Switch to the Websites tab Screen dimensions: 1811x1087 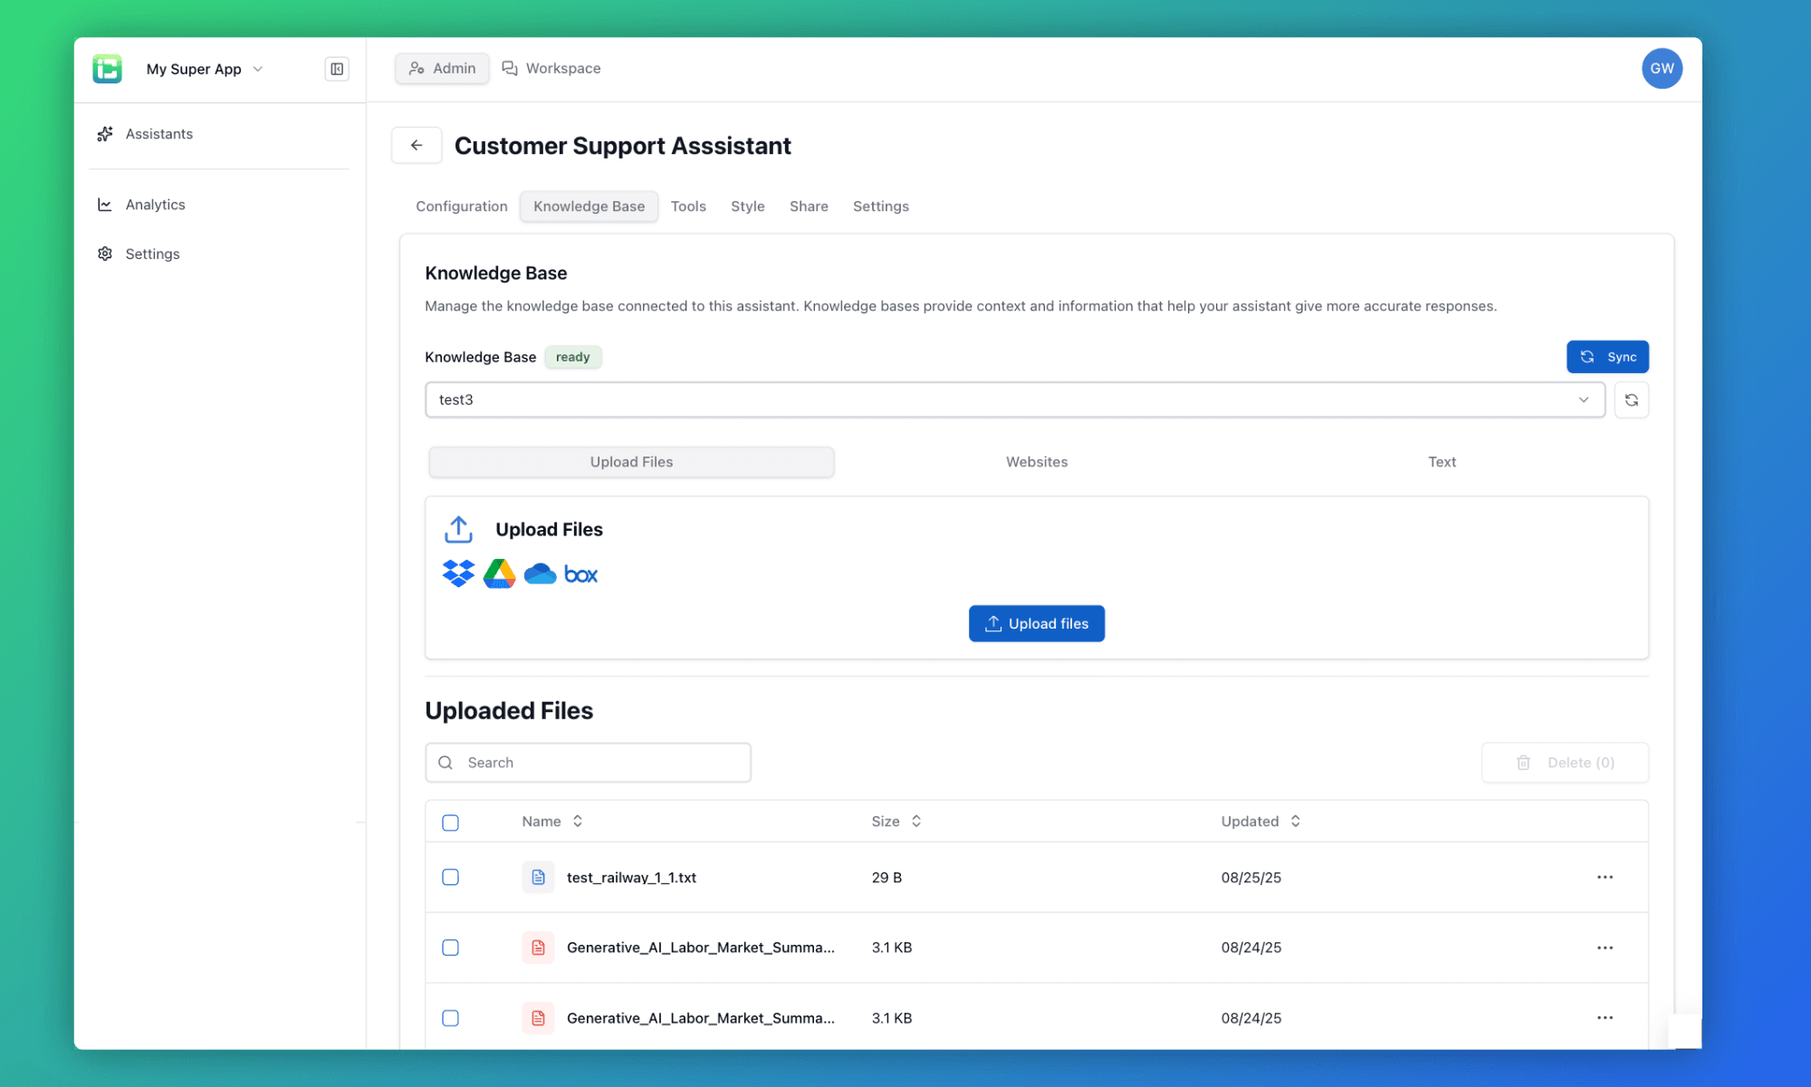pos(1036,462)
